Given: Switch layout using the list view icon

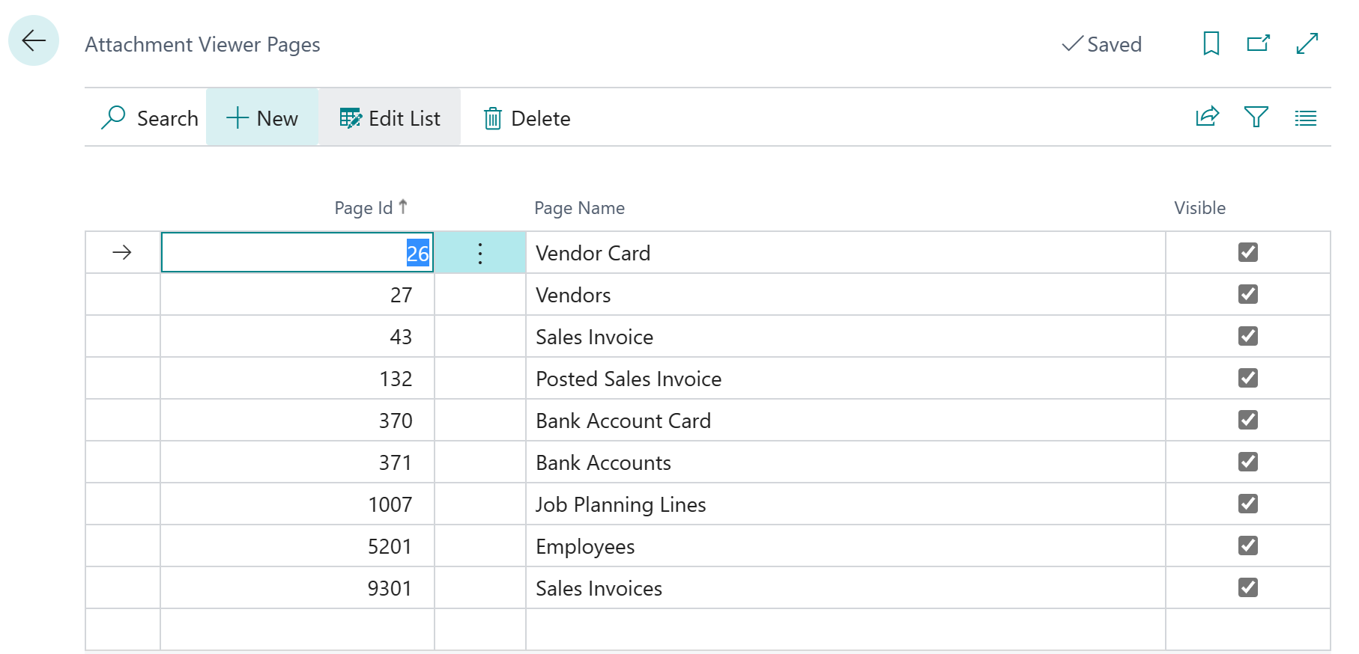Looking at the screenshot, I should pyautogui.click(x=1305, y=117).
